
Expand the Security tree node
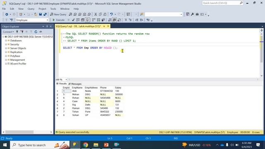6,44
